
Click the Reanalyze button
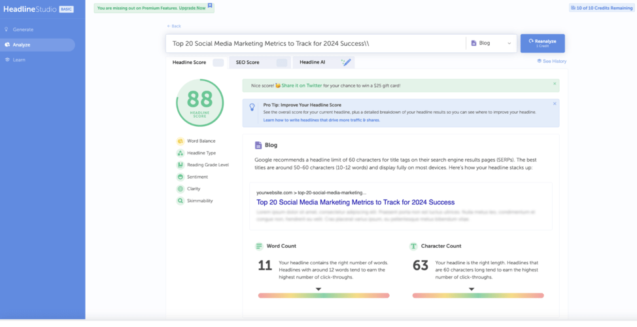[x=542, y=43]
